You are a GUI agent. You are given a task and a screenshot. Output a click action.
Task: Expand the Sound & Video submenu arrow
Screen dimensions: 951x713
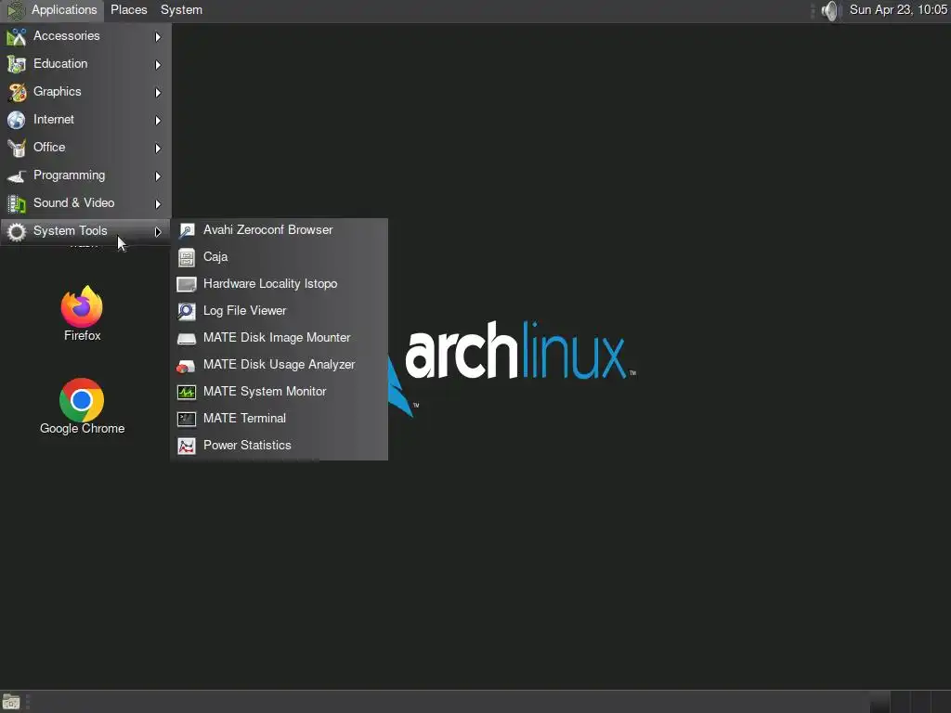pyautogui.click(x=158, y=204)
